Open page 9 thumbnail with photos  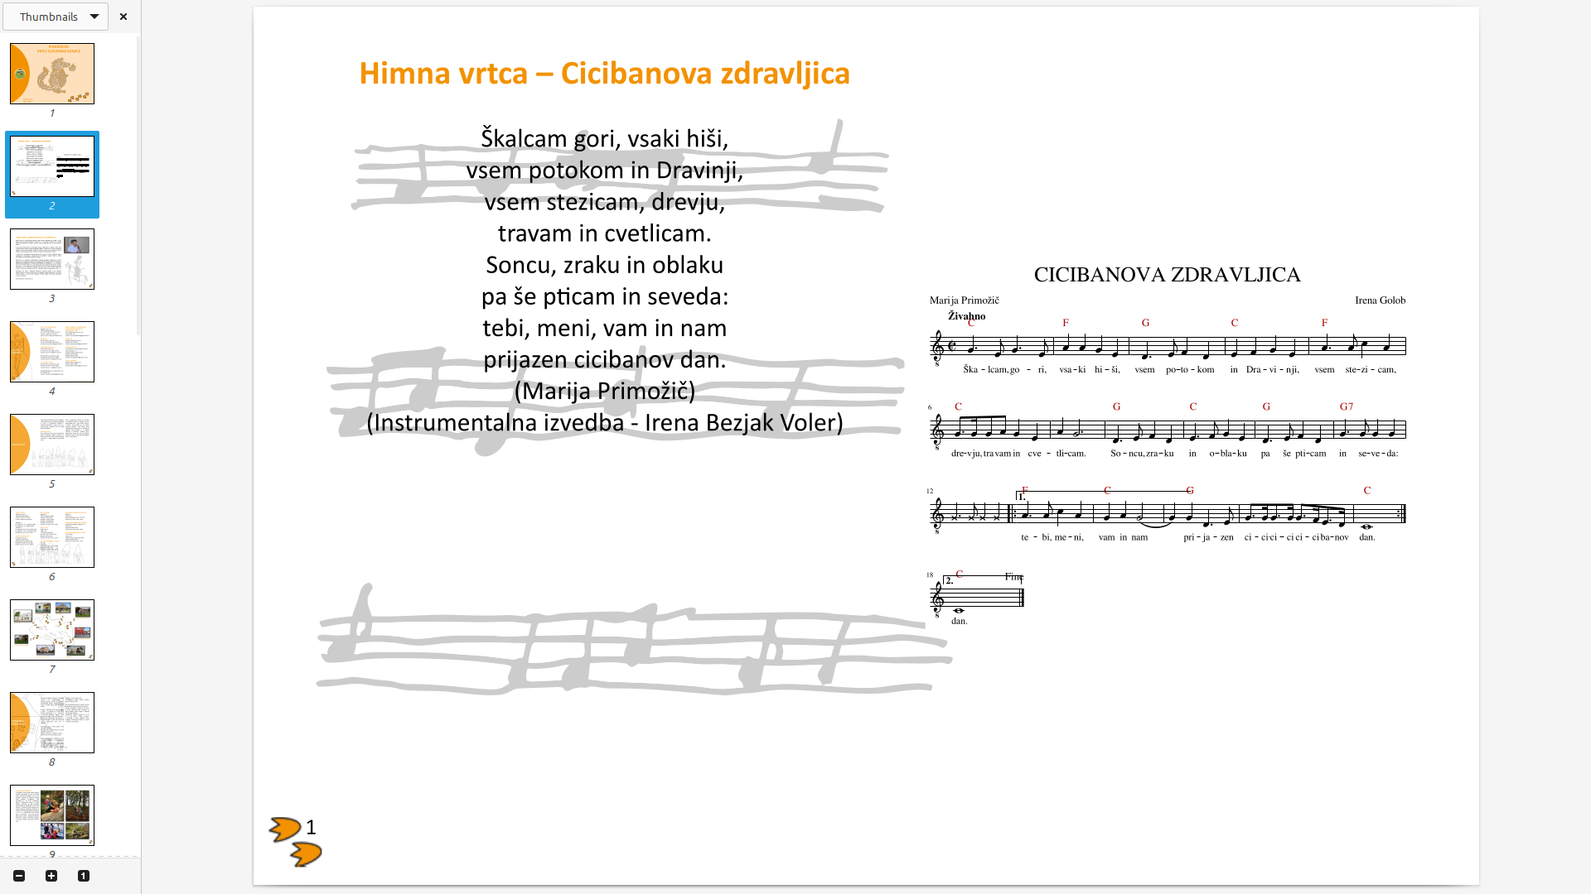click(52, 815)
